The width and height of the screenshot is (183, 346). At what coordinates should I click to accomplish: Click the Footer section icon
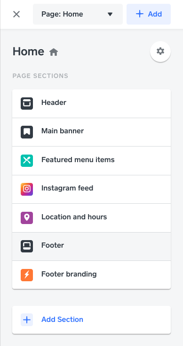pos(27,246)
